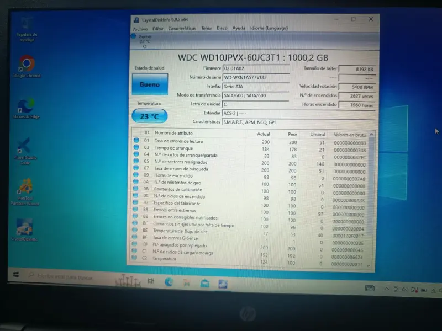Click the serial number field

[256, 77]
